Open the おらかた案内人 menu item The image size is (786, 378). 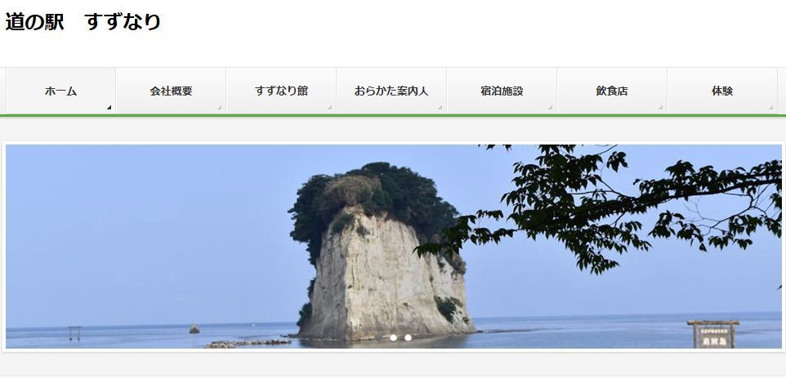(391, 91)
